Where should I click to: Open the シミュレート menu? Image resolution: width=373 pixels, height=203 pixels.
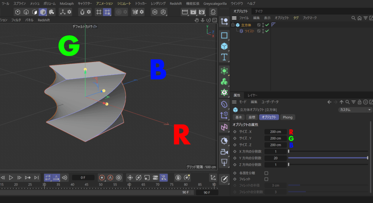(x=124, y=3)
